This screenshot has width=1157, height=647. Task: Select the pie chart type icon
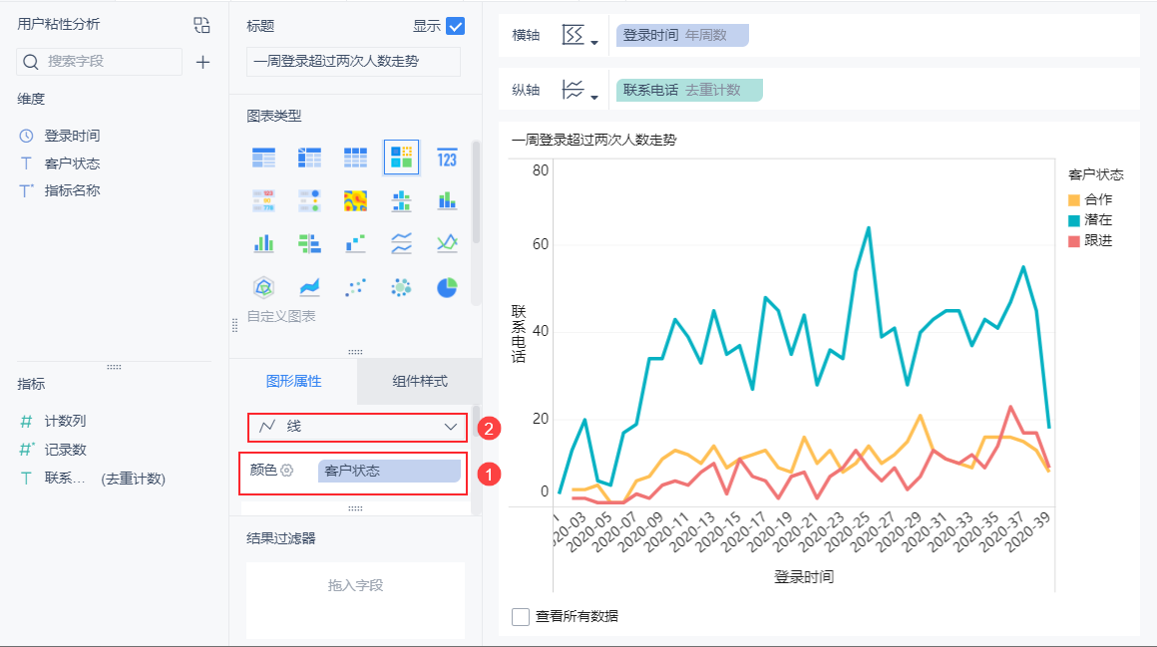(447, 287)
